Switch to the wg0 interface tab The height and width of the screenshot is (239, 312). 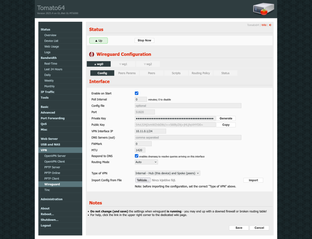pos(99,64)
